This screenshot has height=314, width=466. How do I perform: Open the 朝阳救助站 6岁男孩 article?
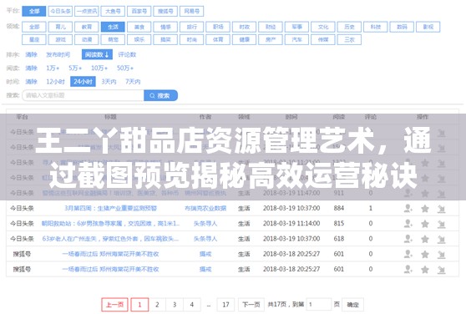pyautogui.click(x=110, y=224)
